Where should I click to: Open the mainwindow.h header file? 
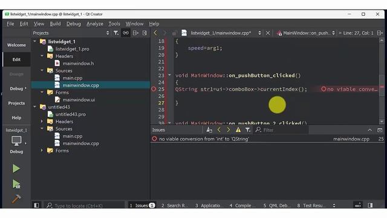[78, 63]
